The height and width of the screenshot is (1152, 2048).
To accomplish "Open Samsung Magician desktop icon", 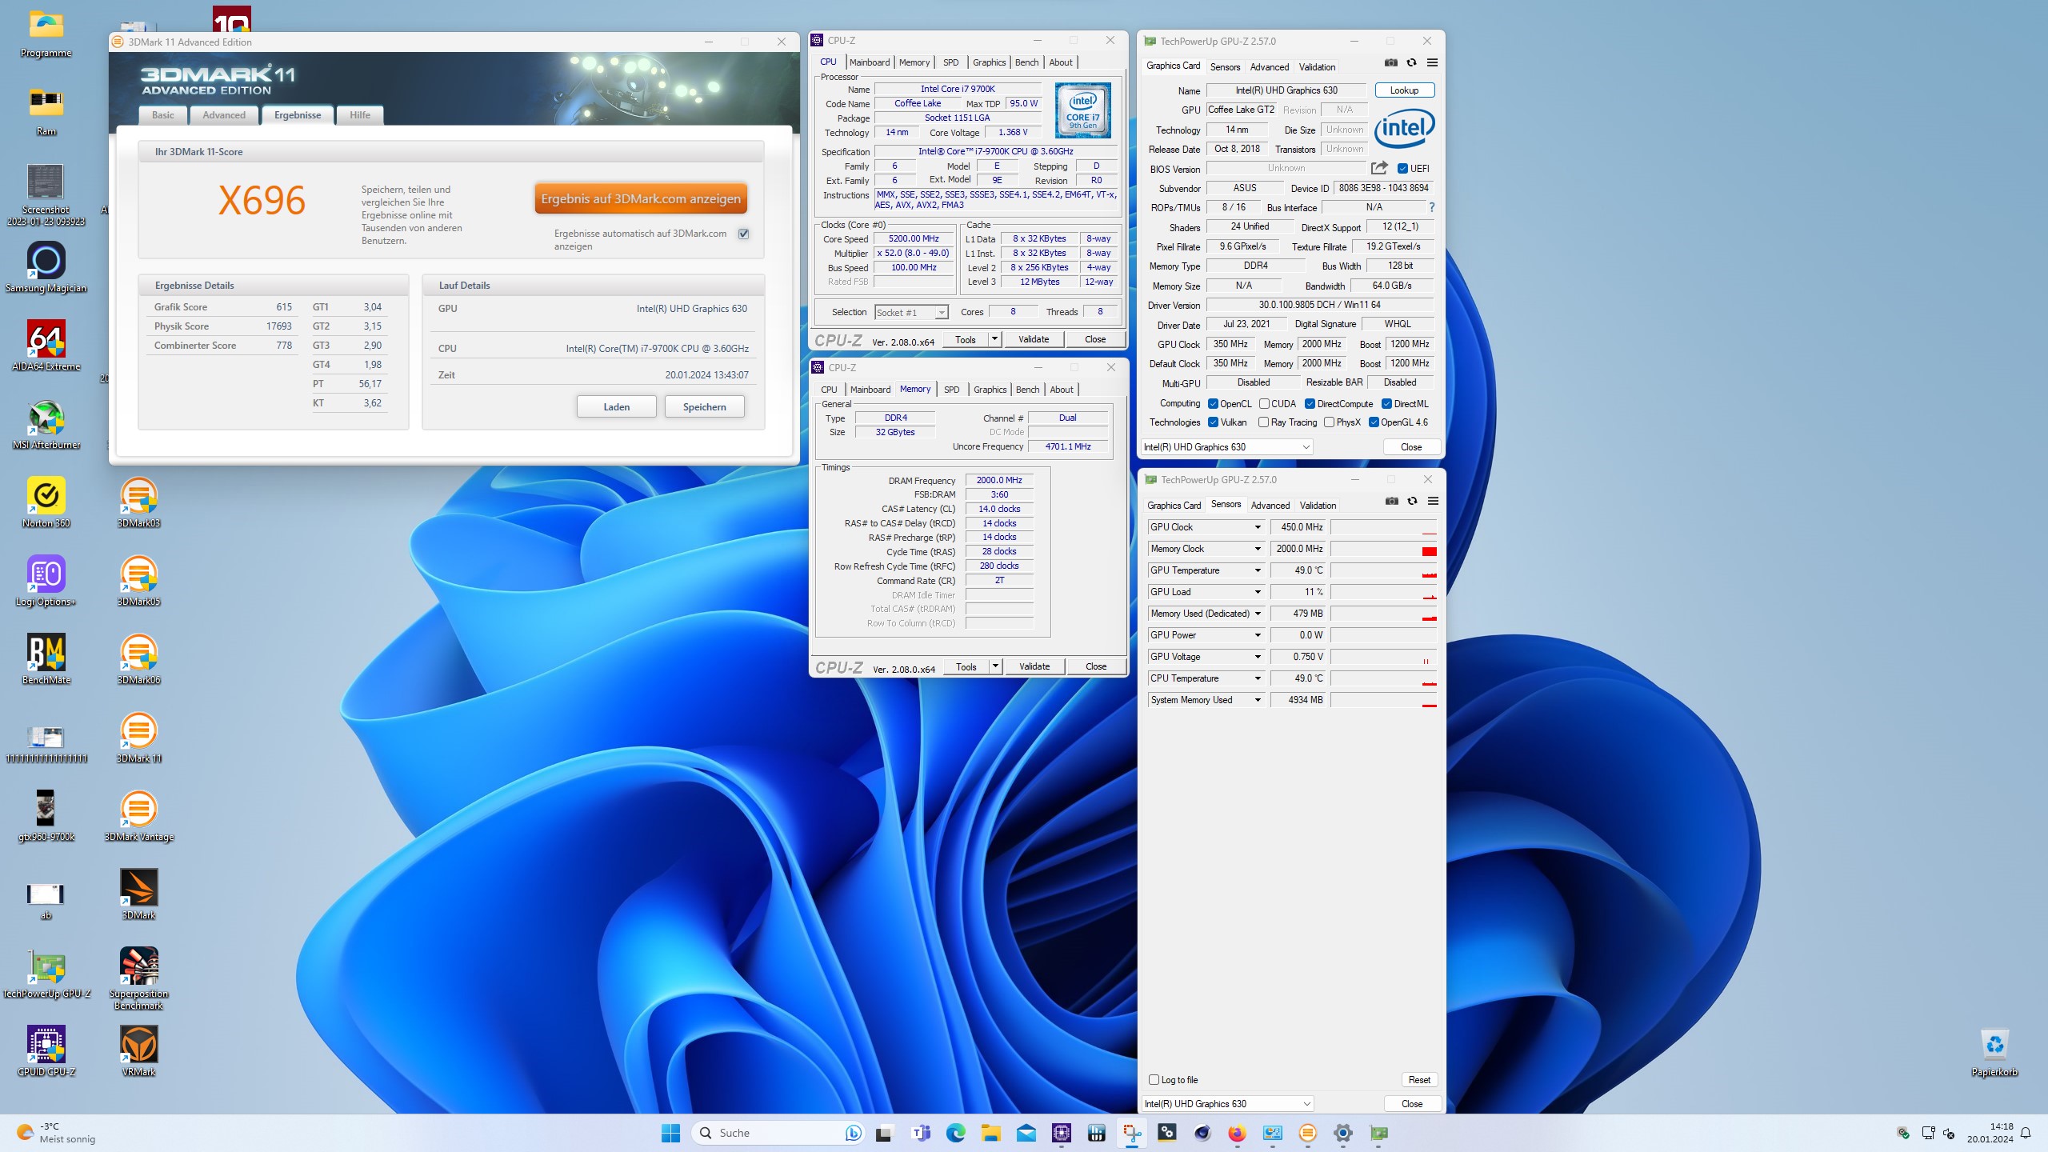I will click(x=46, y=267).
